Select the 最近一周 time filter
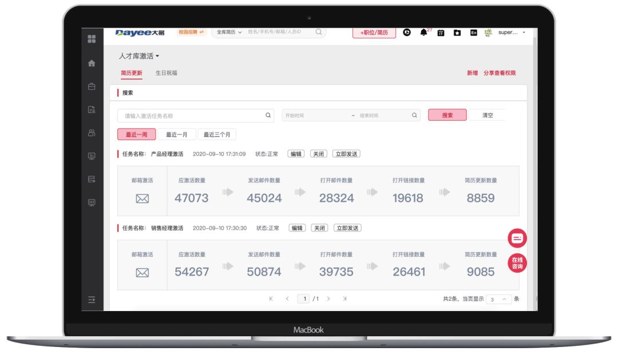Viewport: 618px width, 359px height. (x=136, y=134)
